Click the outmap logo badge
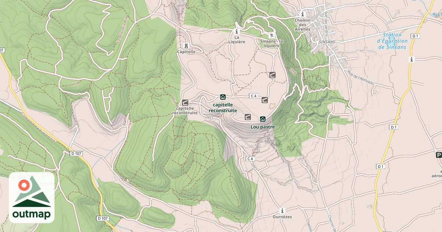Screen dimensions: 442x232 32,198
